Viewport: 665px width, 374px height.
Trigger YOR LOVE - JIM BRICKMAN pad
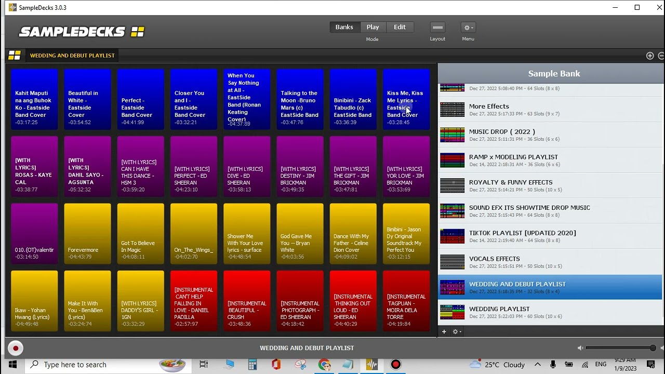(x=406, y=166)
